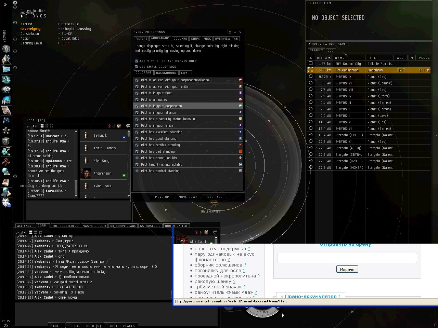Click the E-BYOS current location triangle
This screenshot has width=438, height=328.
point(22,16)
